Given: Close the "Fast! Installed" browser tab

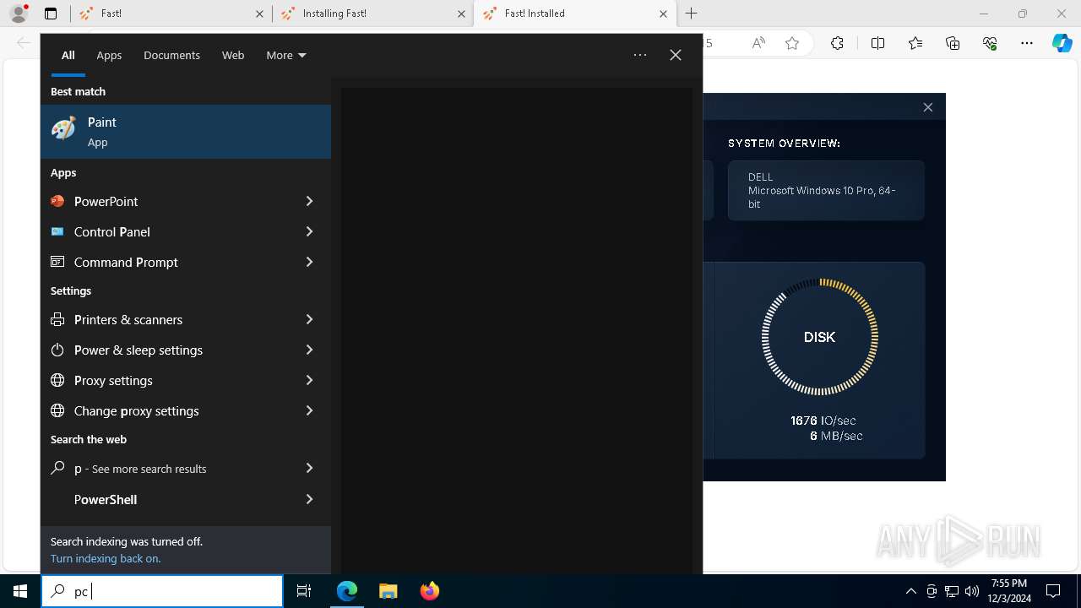Looking at the screenshot, I should [x=663, y=14].
